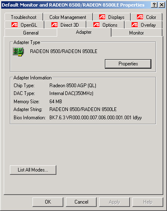
Task: Click the ATI logo on the Color tab
Action: point(140,17)
